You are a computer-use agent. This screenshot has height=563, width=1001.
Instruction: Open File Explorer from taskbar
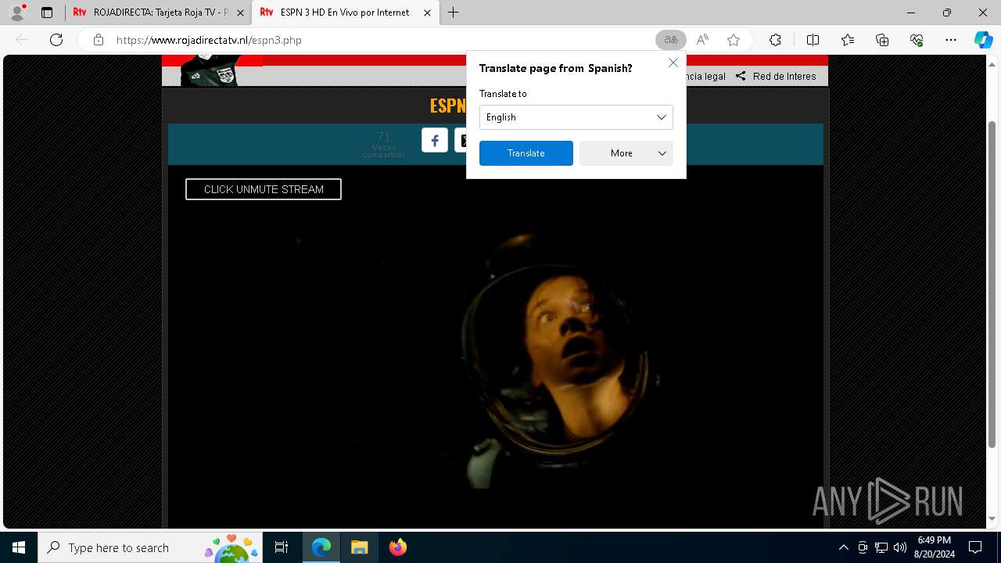359,547
